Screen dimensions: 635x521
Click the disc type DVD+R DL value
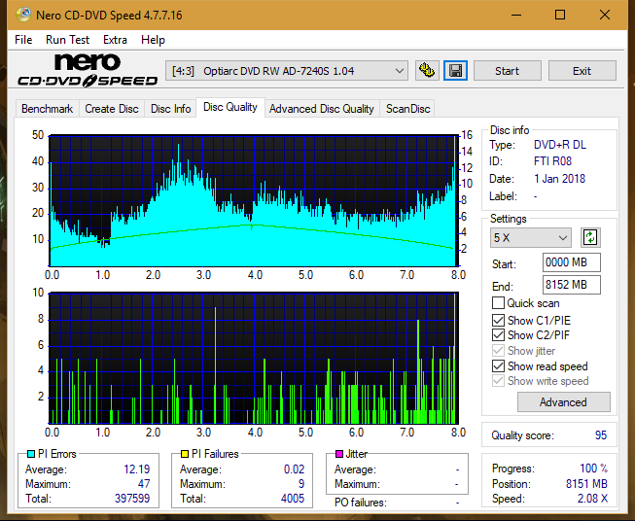pos(560,145)
